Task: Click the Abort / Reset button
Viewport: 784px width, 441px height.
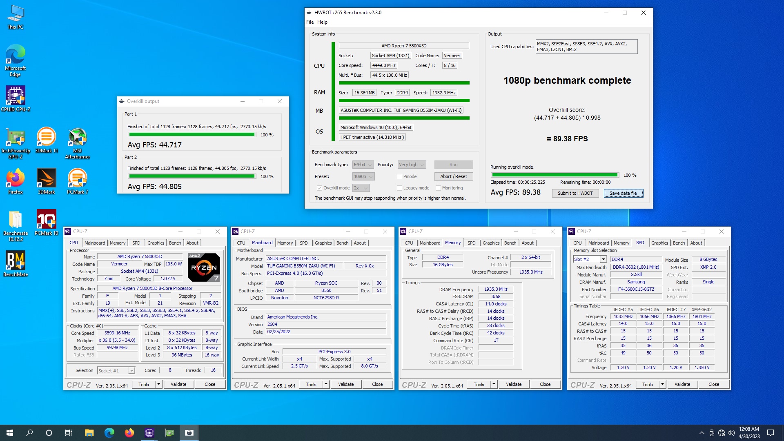Action: (x=454, y=176)
